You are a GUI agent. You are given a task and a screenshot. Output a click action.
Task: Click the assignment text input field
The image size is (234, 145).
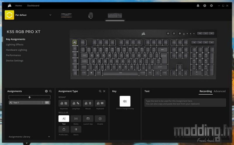pyautogui.click(x=185, y=102)
